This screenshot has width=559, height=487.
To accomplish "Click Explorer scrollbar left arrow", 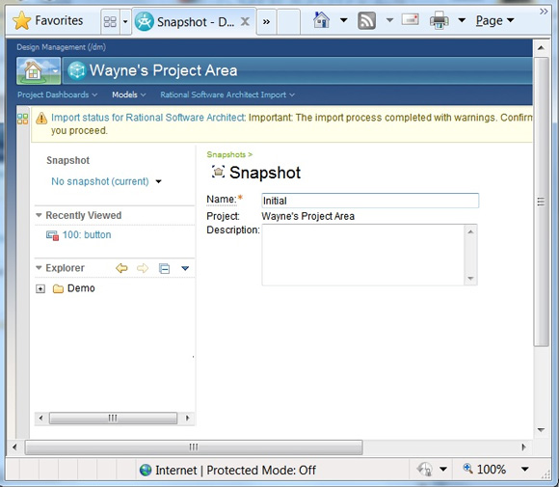I will pyautogui.click(x=40, y=418).
